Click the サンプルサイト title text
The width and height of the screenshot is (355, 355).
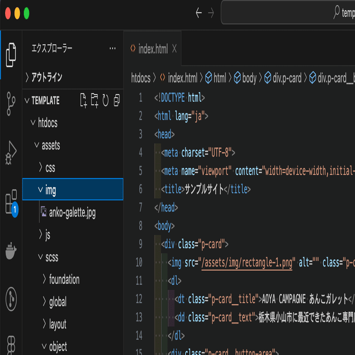coord(204,189)
